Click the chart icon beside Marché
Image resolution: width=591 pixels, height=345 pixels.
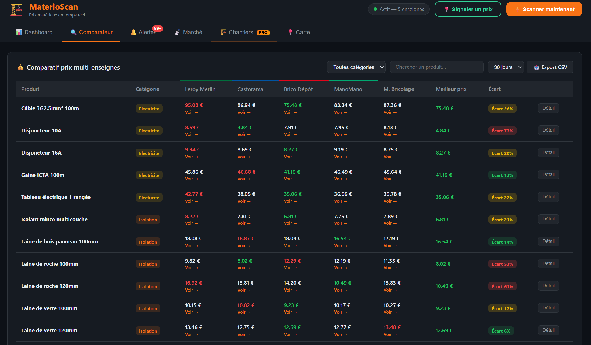177,32
